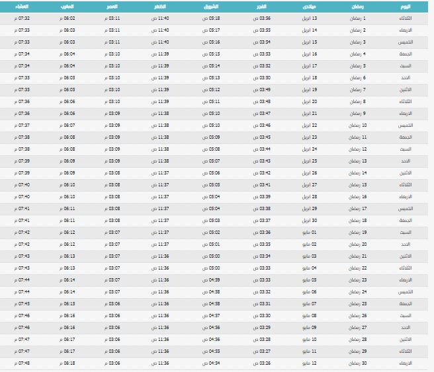Select the '30 ابريل' date cell
This screenshot has width=434, height=372.
(310, 221)
